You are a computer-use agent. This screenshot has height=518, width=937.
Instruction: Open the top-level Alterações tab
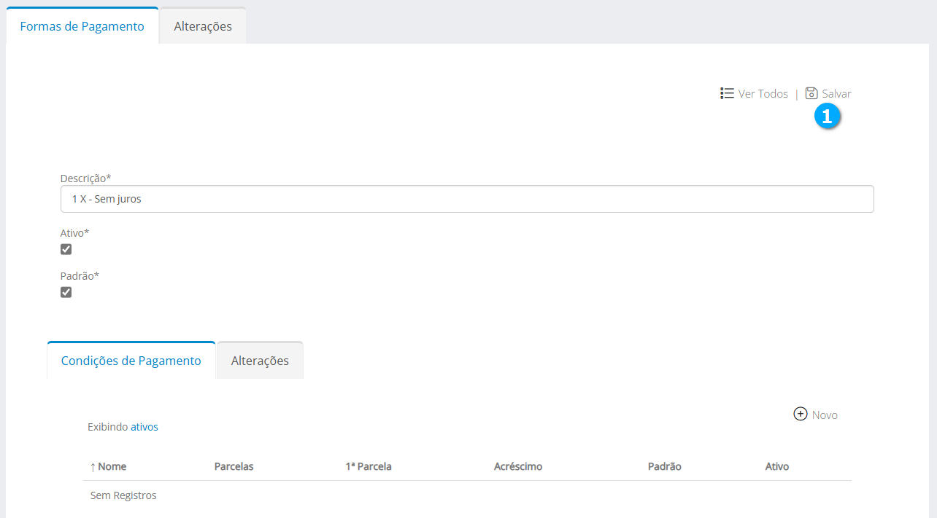pyautogui.click(x=203, y=26)
